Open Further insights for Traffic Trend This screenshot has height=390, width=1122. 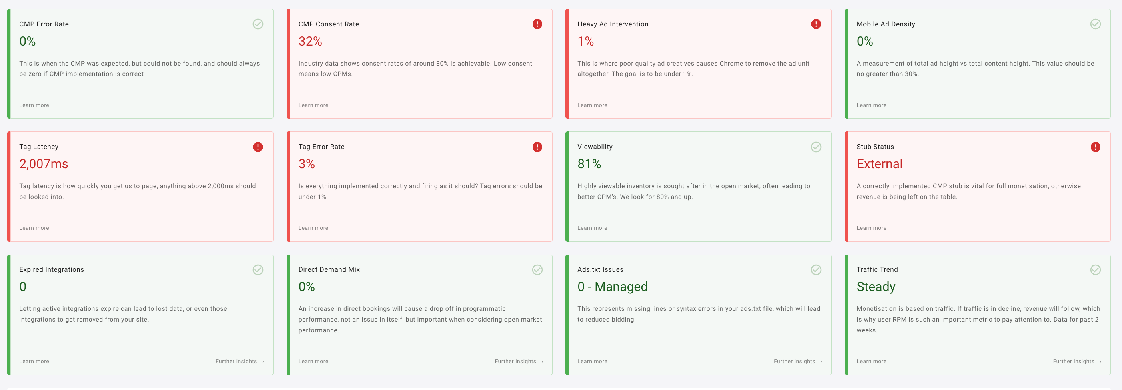[x=1077, y=361]
